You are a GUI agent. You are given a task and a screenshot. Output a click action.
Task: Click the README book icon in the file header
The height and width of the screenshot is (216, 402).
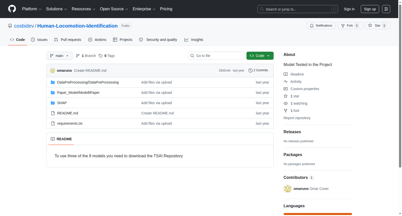point(53,139)
